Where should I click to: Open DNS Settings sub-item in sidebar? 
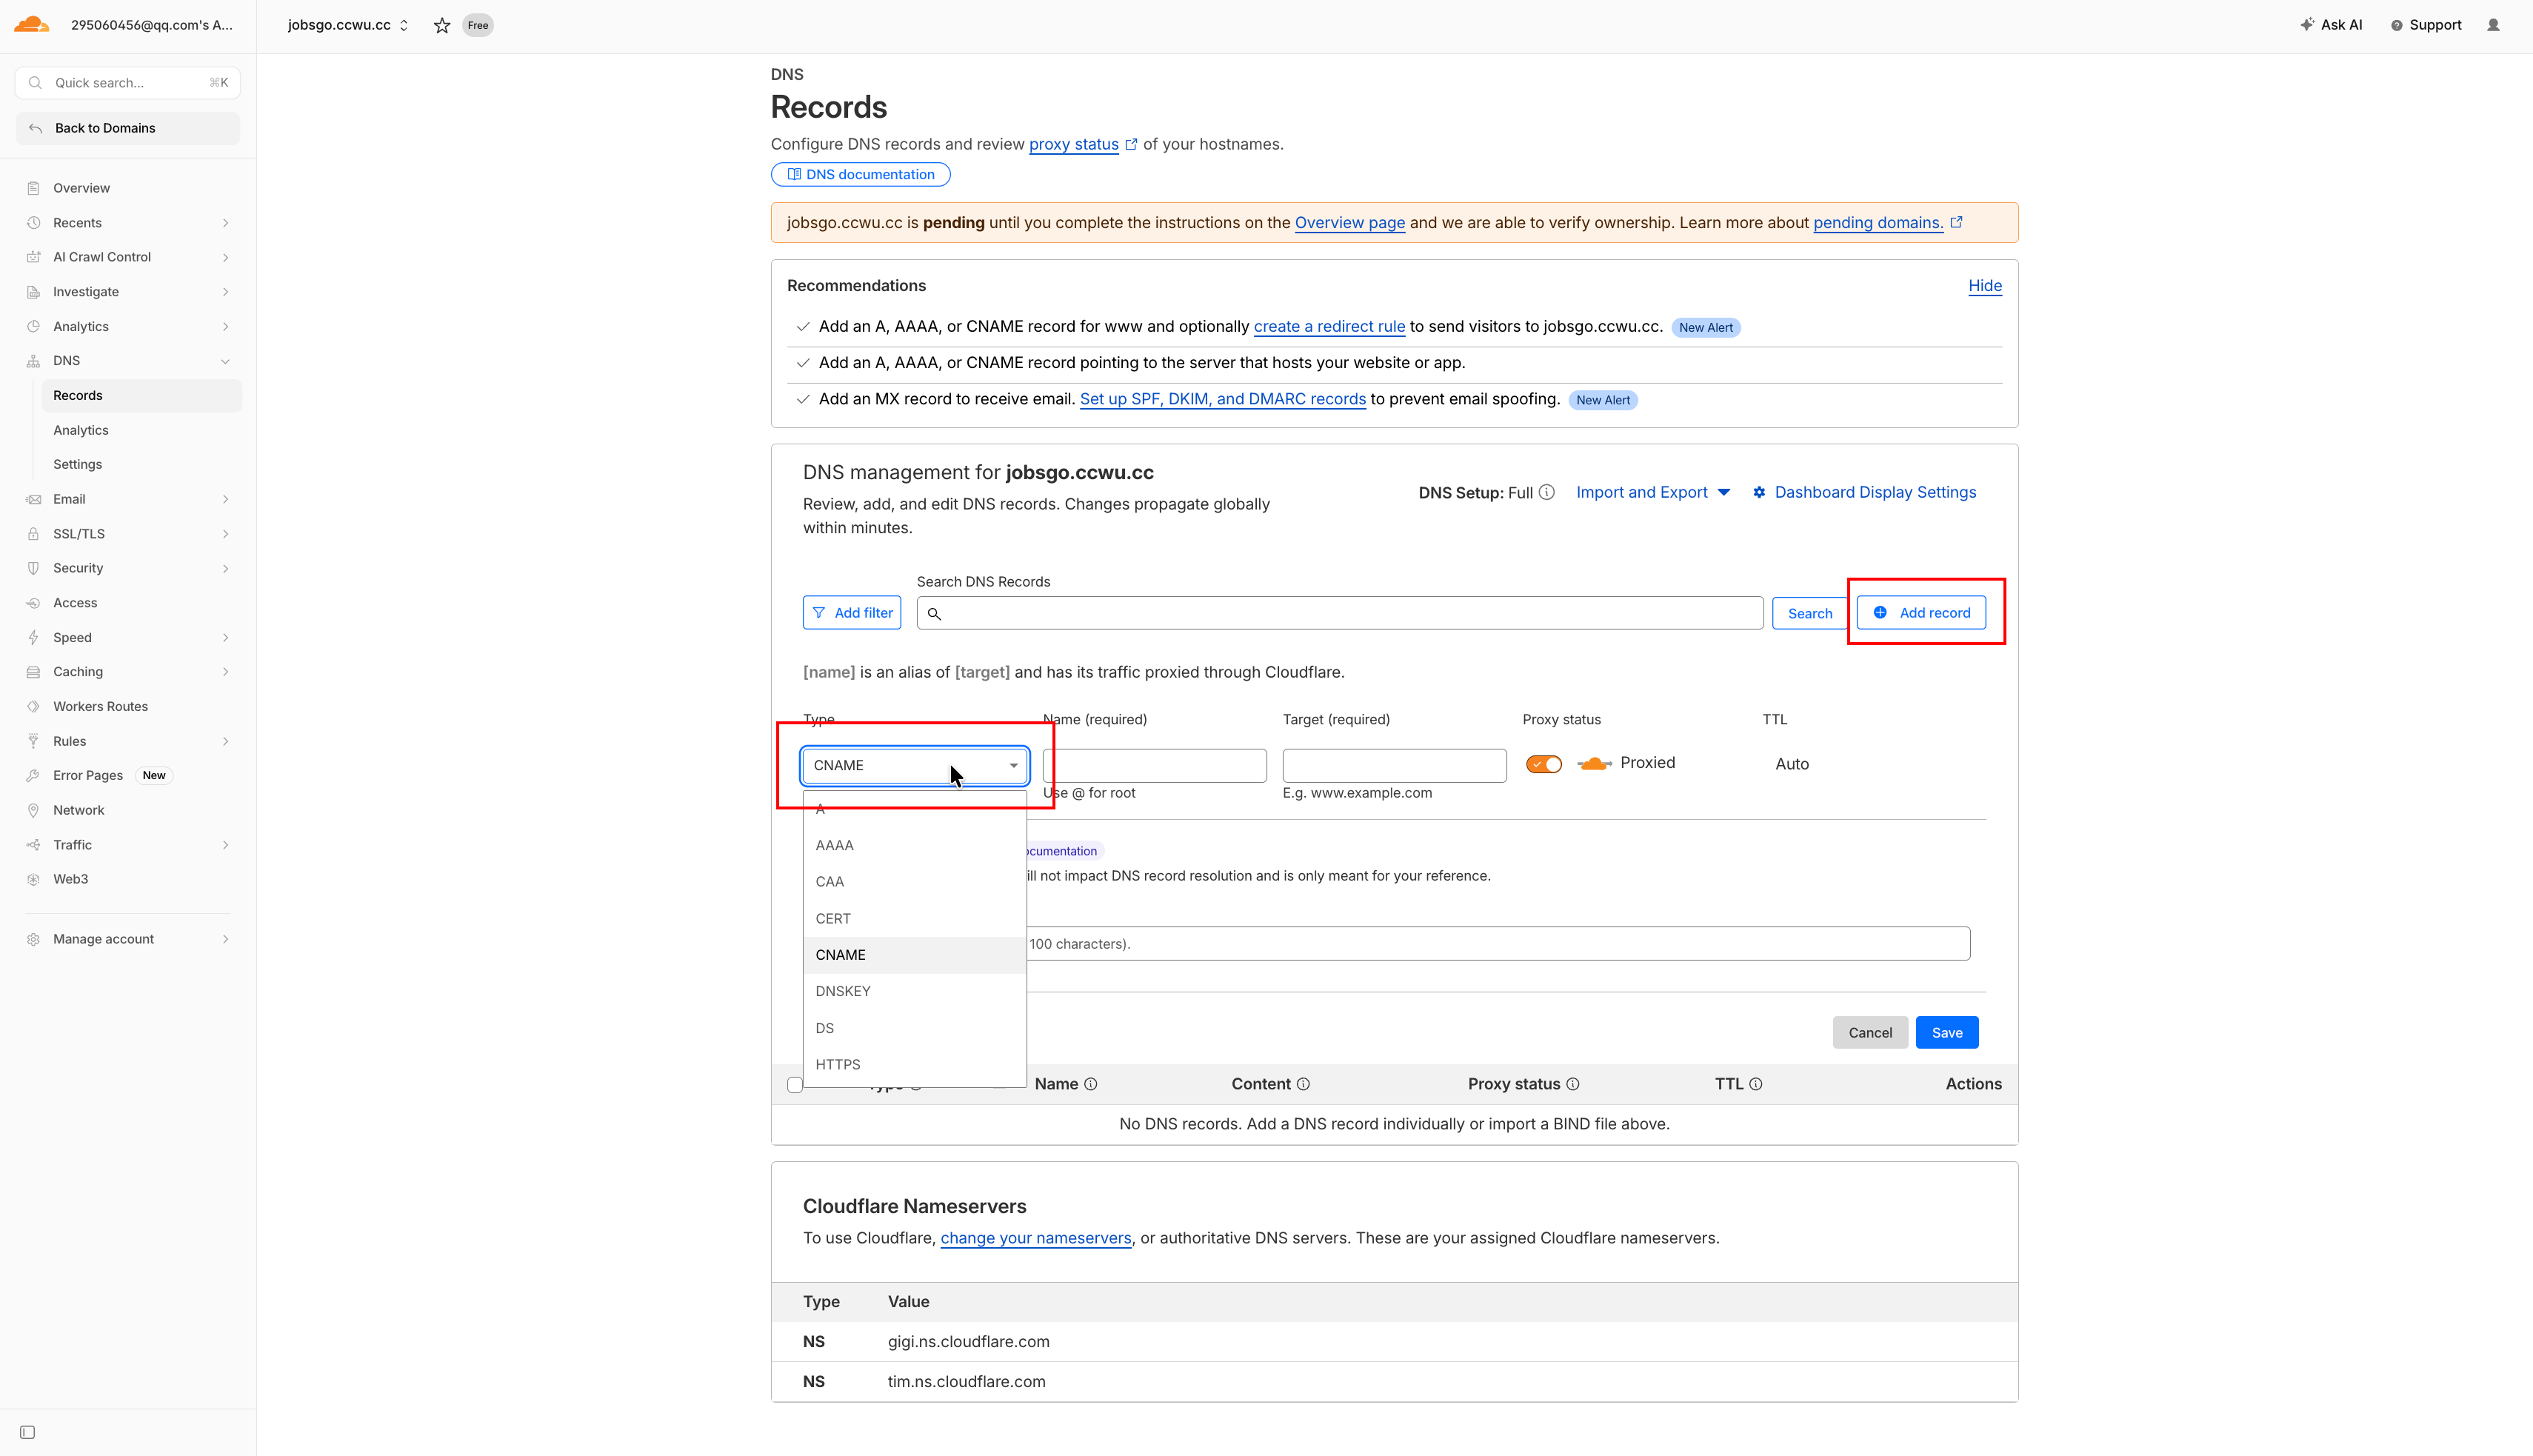[x=141, y=464]
